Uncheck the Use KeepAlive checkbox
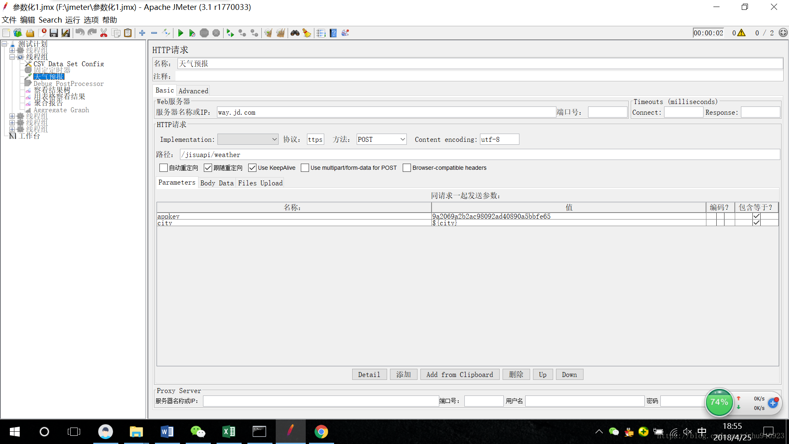 click(252, 168)
